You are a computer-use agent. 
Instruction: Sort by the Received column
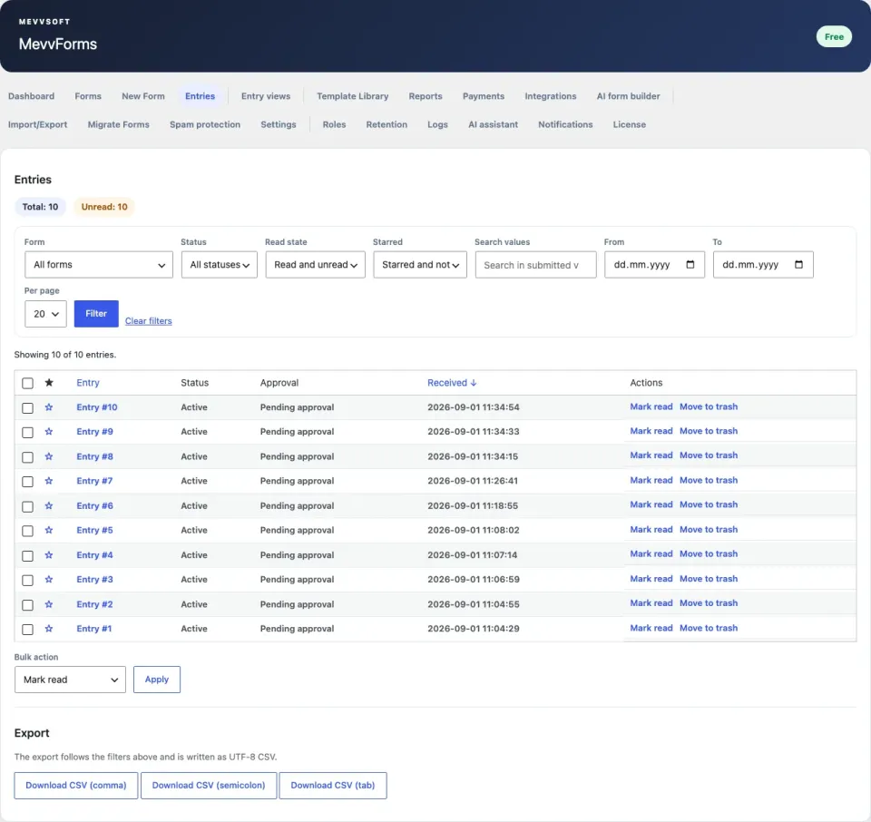click(452, 383)
